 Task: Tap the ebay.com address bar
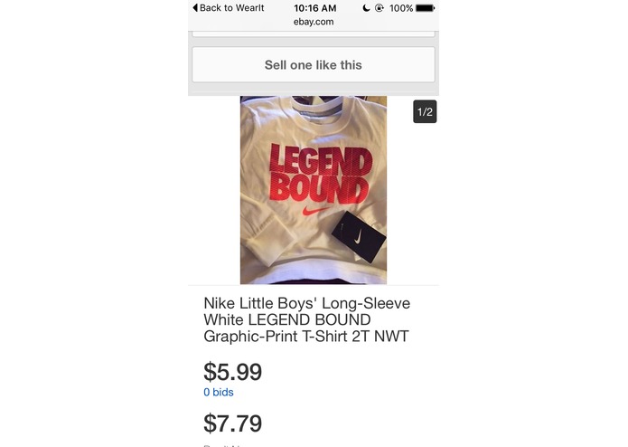pyautogui.click(x=314, y=22)
